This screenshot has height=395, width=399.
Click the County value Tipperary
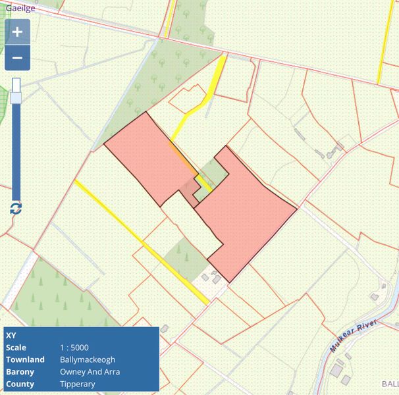tap(78, 384)
